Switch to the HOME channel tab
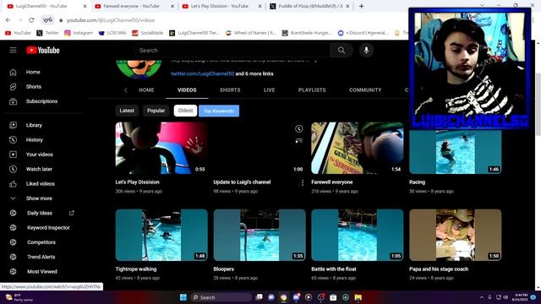Screen dimensions: 541x304 (146, 90)
